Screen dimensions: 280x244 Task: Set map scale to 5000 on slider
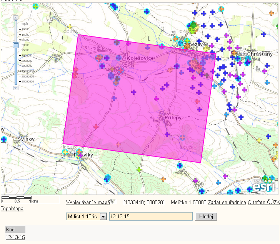25,24
